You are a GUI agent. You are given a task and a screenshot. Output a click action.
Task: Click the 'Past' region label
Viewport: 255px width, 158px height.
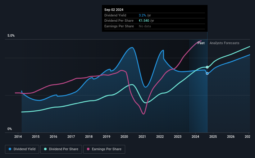pos(201,43)
